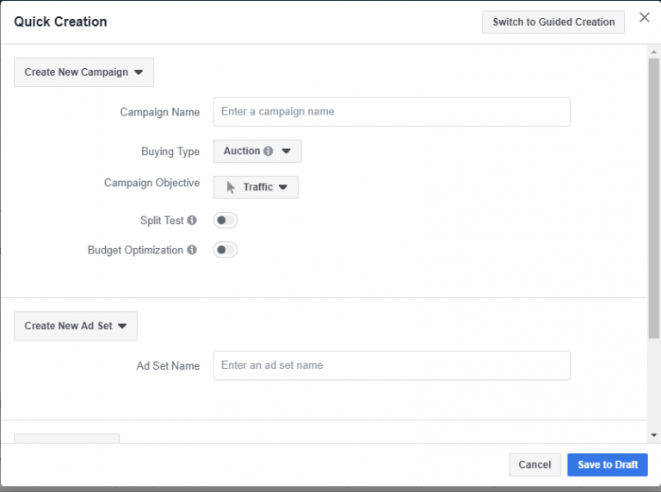Viewport: 661px width, 492px height.
Task: Click the Ad Set Name label
Action: pos(168,366)
